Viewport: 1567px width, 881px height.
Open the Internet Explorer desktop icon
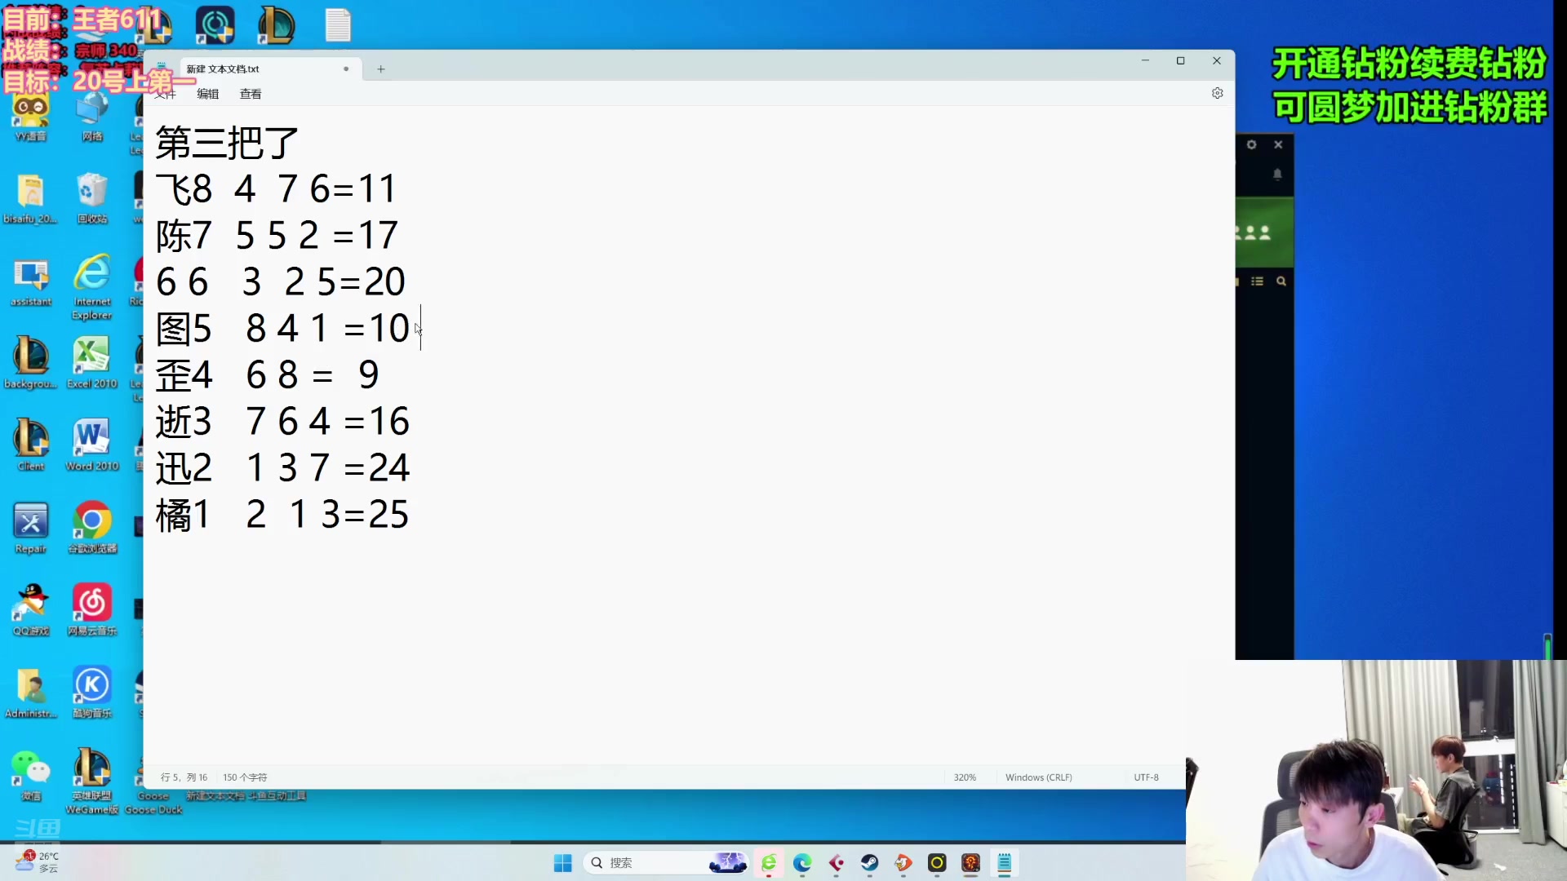pos(91,273)
